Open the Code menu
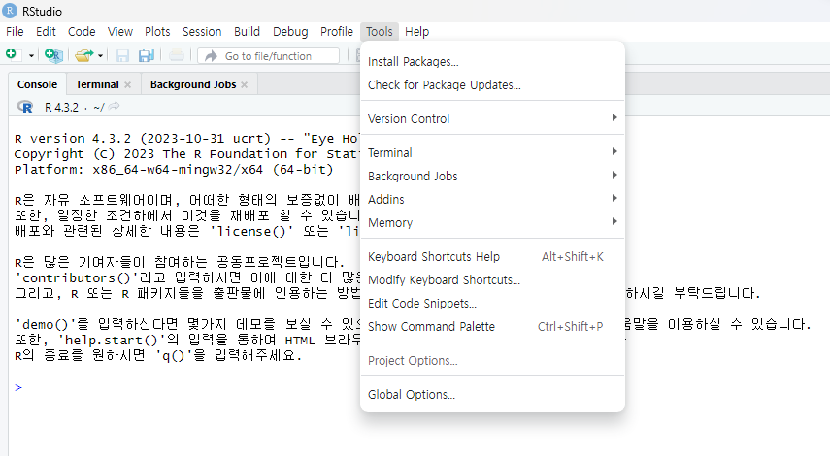Image resolution: width=830 pixels, height=456 pixels. pyautogui.click(x=82, y=32)
